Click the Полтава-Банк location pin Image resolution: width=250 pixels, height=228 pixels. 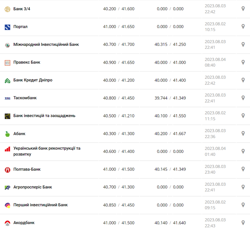tap(243, 169)
